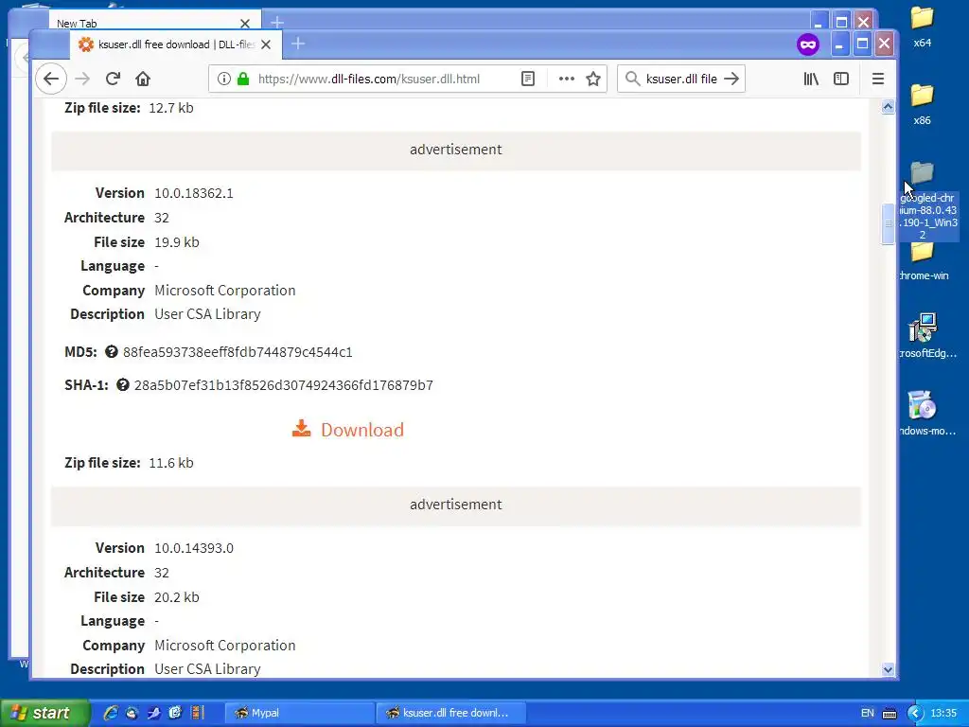Click the fourth quick launch globe icon
This screenshot has width=969, height=727.
pos(175,713)
